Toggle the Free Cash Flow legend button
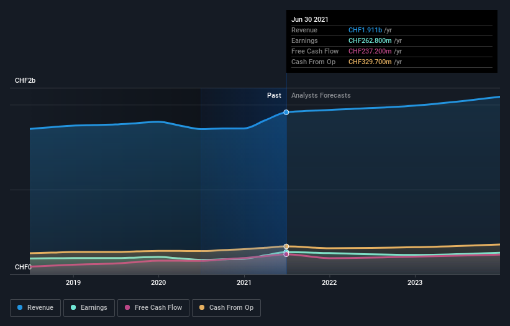 pos(153,308)
